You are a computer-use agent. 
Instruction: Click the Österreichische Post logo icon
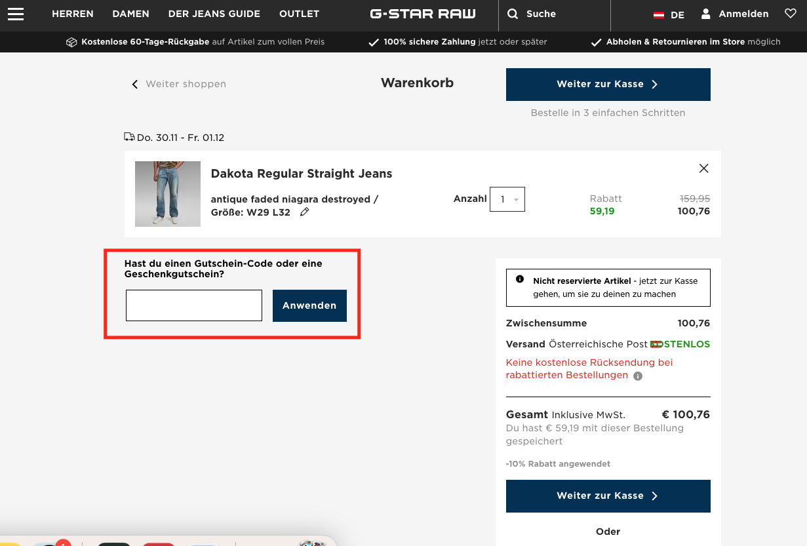click(656, 344)
